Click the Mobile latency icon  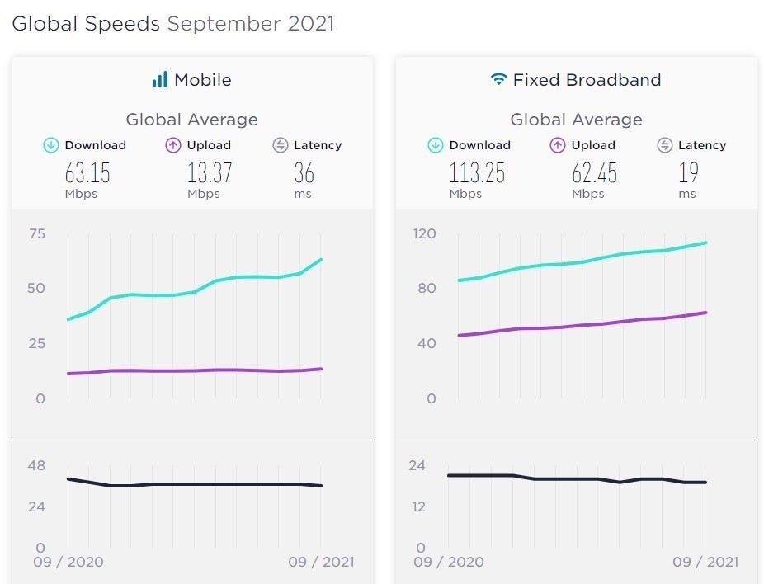tap(281, 145)
